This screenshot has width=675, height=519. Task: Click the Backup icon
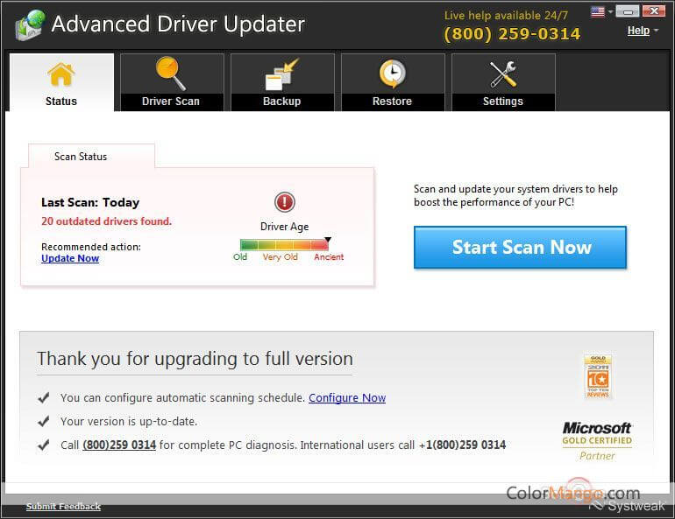[x=281, y=74]
